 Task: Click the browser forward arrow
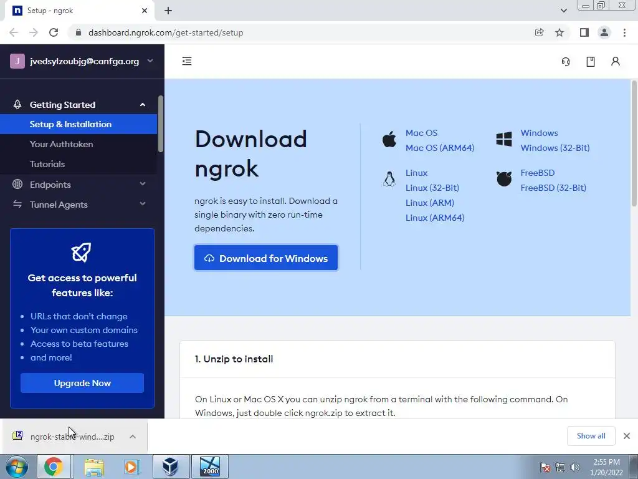(x=34, y=32)
